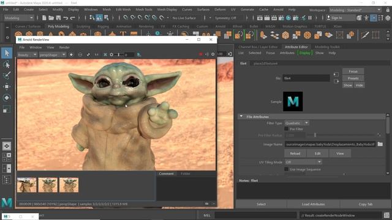The height and width of the screenshot is (220, 392).
Task: Click the Redo arrow icon
Action: pos(72,18)
